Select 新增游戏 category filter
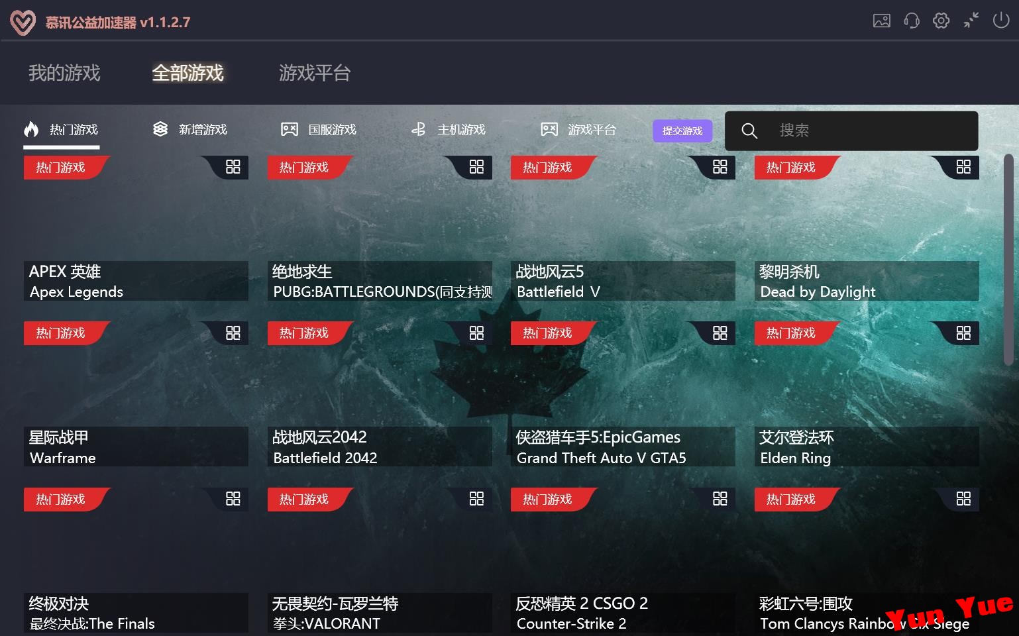 190,130
